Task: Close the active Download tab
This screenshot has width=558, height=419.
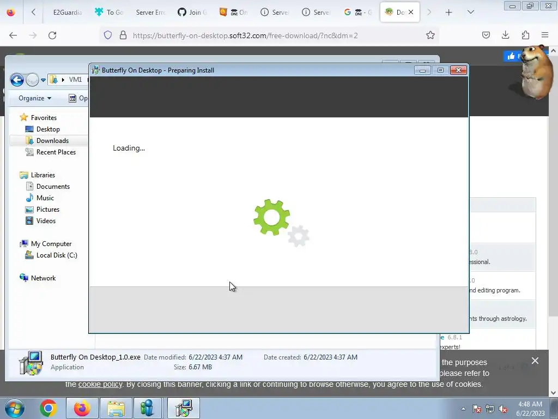Action: (x=411, y=12)
